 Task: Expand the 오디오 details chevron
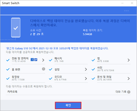[x=86, y=78]
